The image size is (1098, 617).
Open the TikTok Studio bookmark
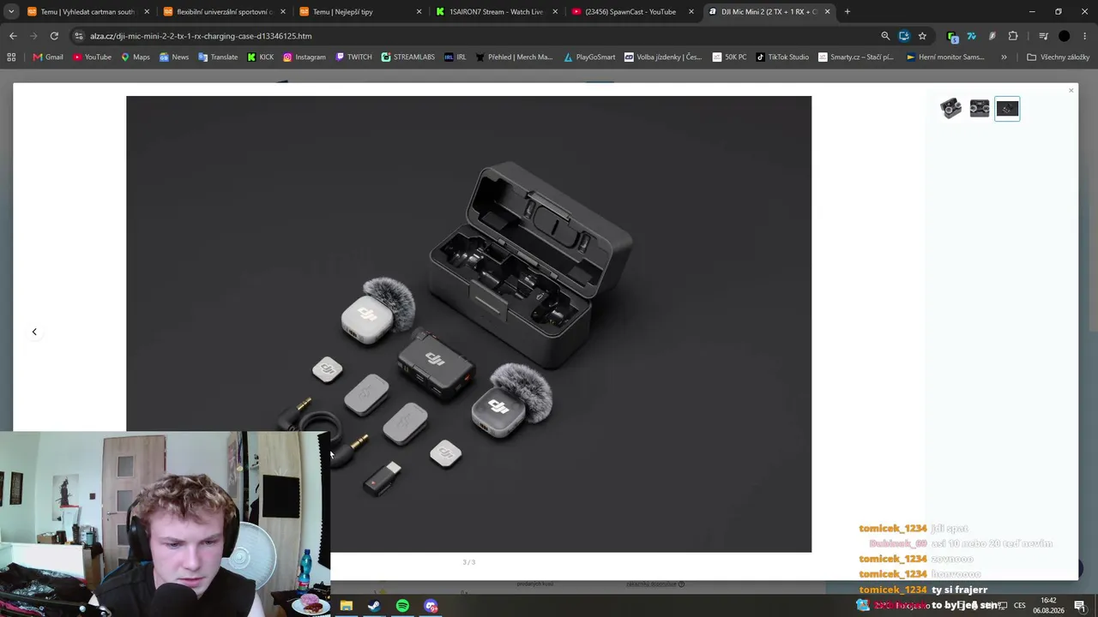coord(782,57)
